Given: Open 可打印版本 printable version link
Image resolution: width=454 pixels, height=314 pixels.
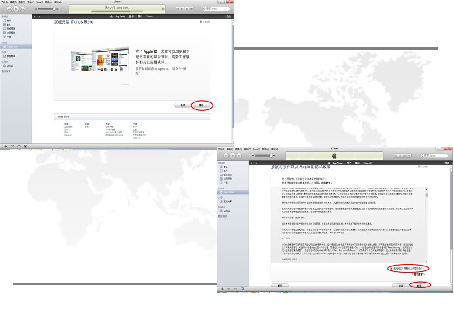Looking at the screenshot, I should pos(418,274).
